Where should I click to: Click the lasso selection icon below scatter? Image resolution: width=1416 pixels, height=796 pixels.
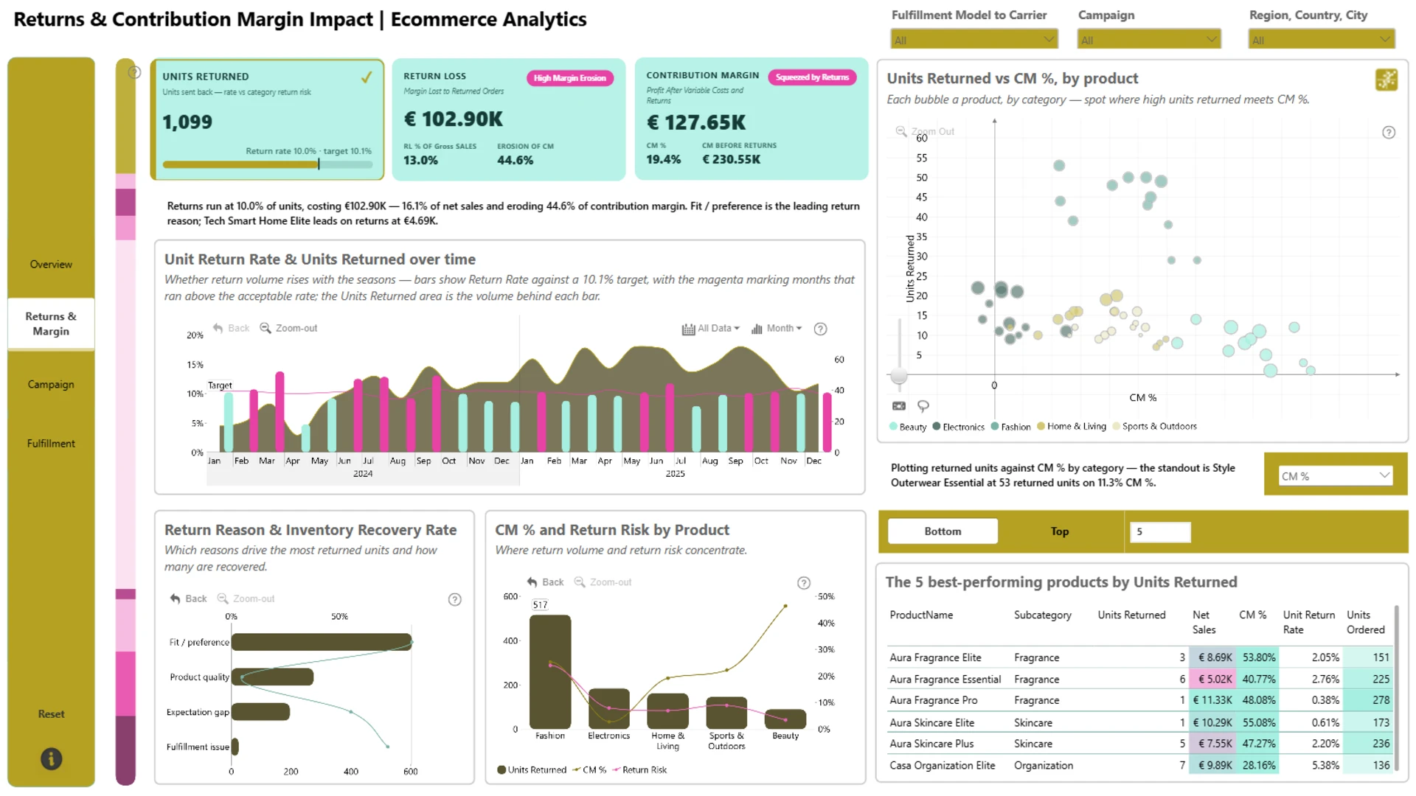coord(923,406)
